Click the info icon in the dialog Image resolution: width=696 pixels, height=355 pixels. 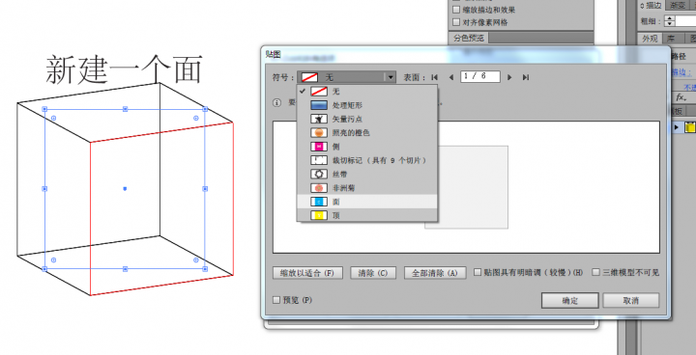[x=277, y=103]
